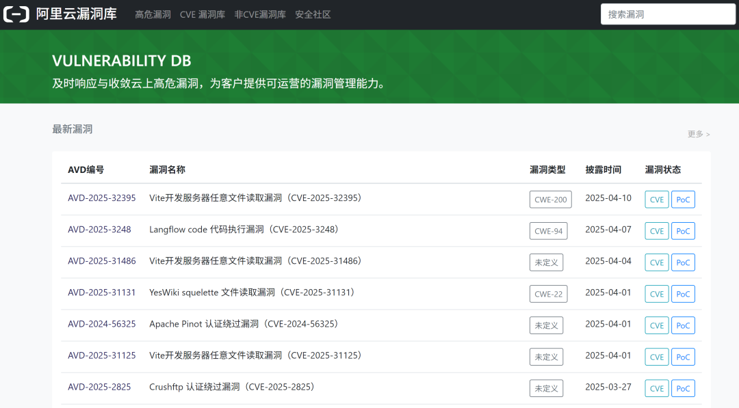
Task: Click PoC button in AVD-2025-31486 row
Action: [x=683, y=262]
